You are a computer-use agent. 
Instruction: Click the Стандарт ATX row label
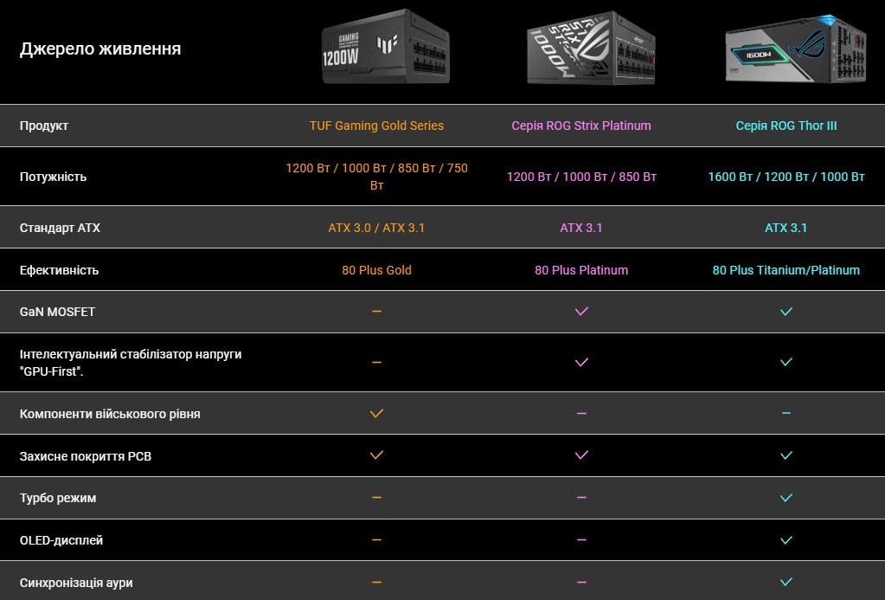pyautogui.click(x=60, y=228)
